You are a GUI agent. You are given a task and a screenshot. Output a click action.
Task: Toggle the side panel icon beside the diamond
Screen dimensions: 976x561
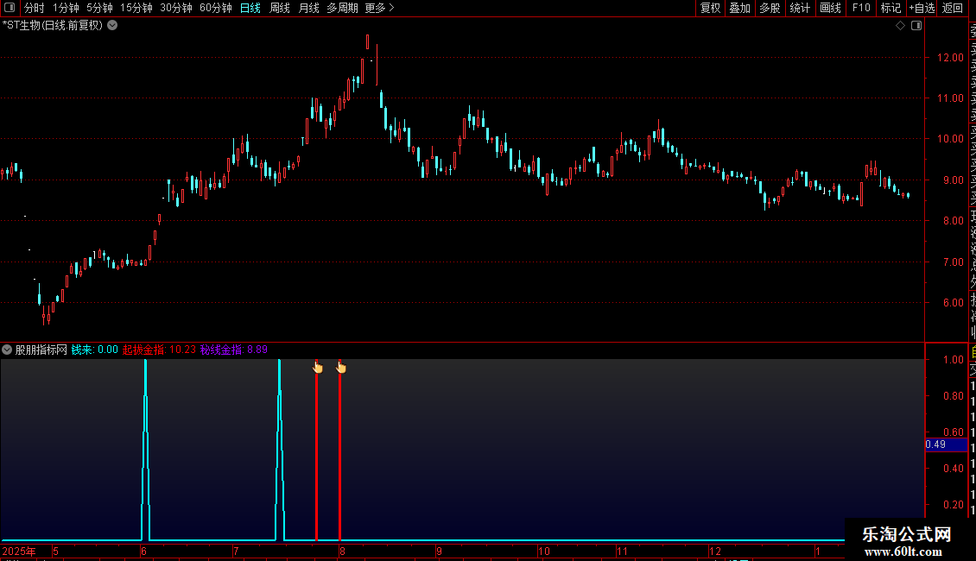tap(916, 26)
